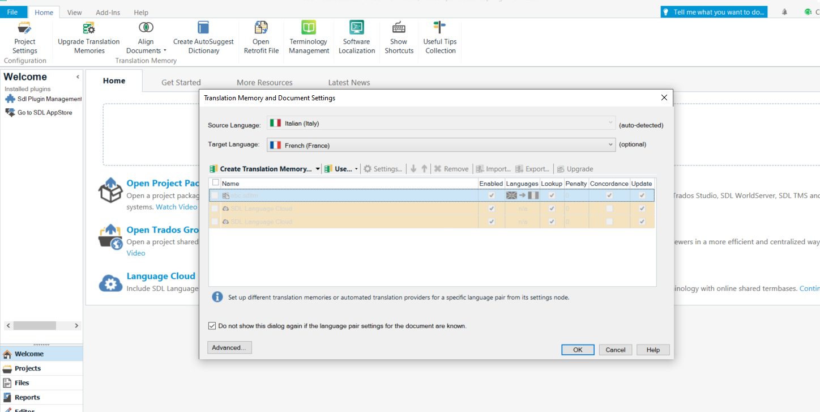Toggle the Lookup checkbox for abc.sdltm

552,196
